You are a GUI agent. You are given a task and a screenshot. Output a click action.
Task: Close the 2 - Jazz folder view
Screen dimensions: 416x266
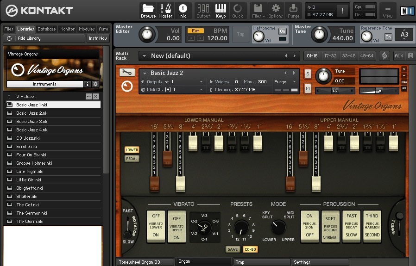click(96, 96)
